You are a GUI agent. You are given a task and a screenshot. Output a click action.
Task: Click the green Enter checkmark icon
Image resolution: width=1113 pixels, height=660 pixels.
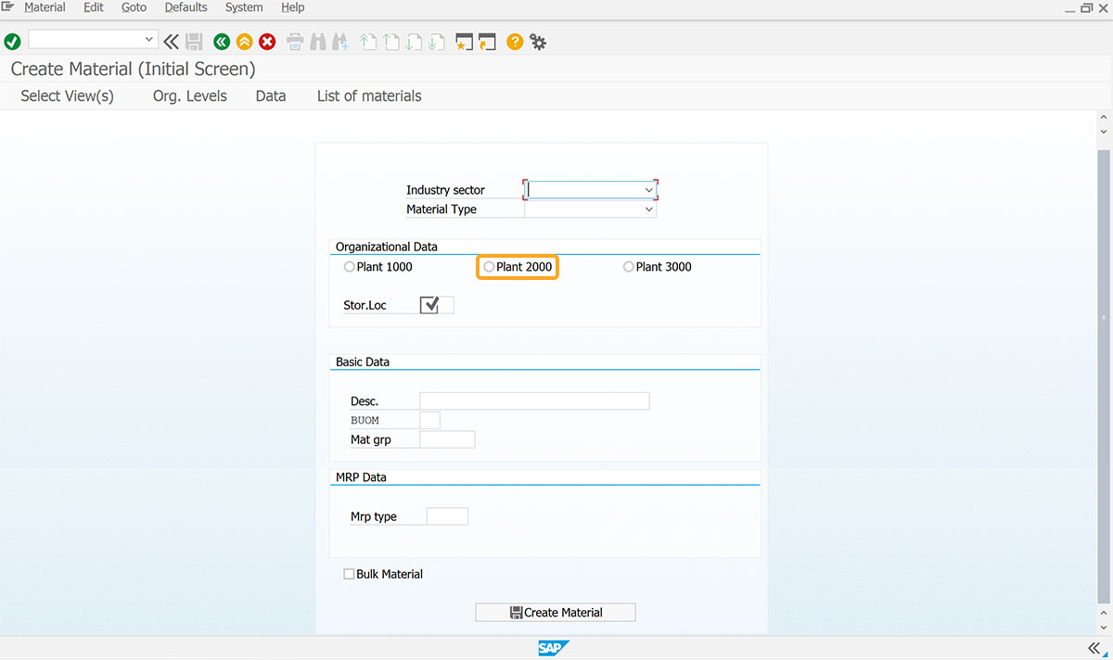click(12, 42)
